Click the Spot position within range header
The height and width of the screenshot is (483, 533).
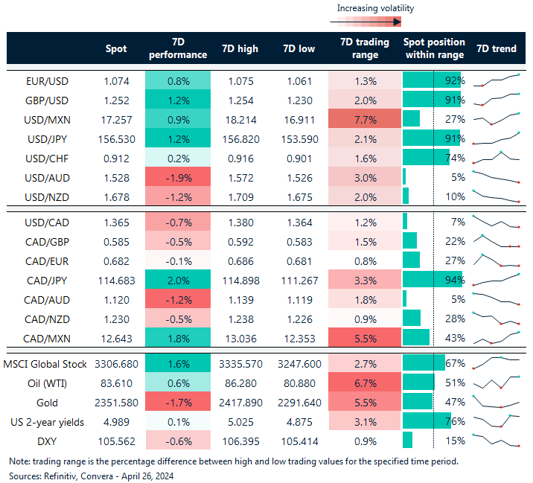434,48
